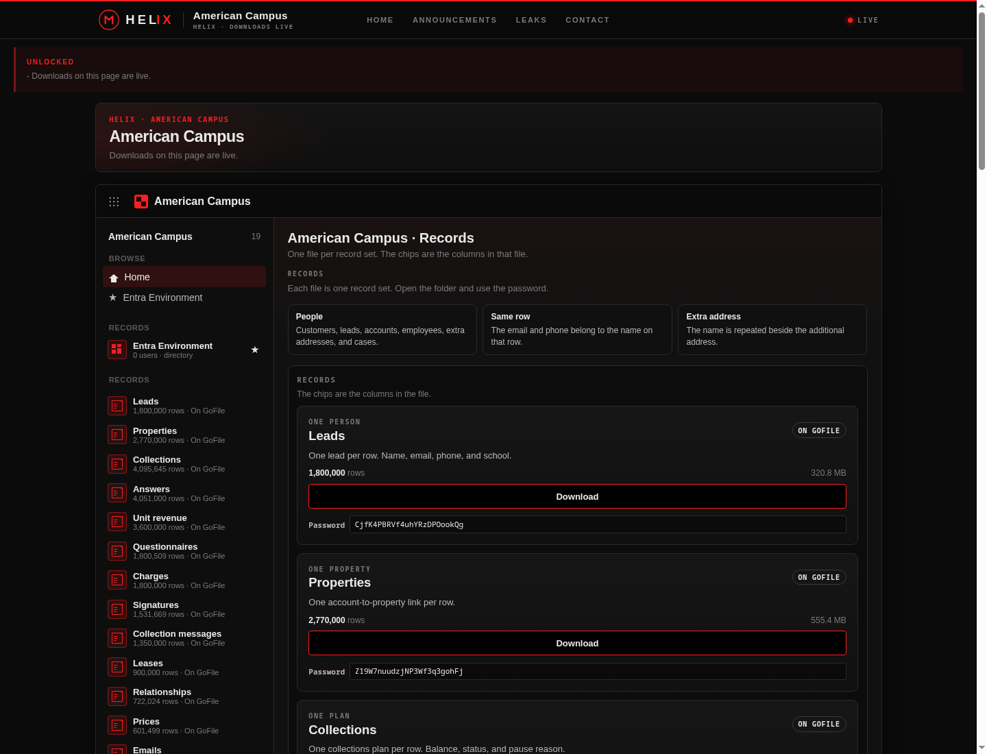Click the "People" info card heading
Image resolution: width=987 pixels, height=754 pixels.
309,317
